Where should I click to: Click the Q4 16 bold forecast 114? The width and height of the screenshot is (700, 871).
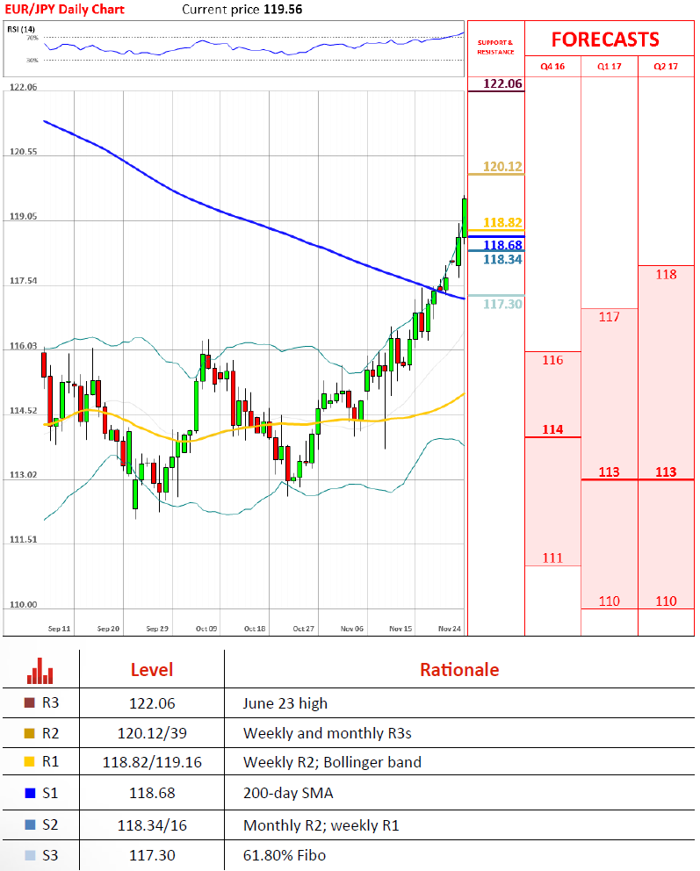pyautogui.click(x=552, y=429)
